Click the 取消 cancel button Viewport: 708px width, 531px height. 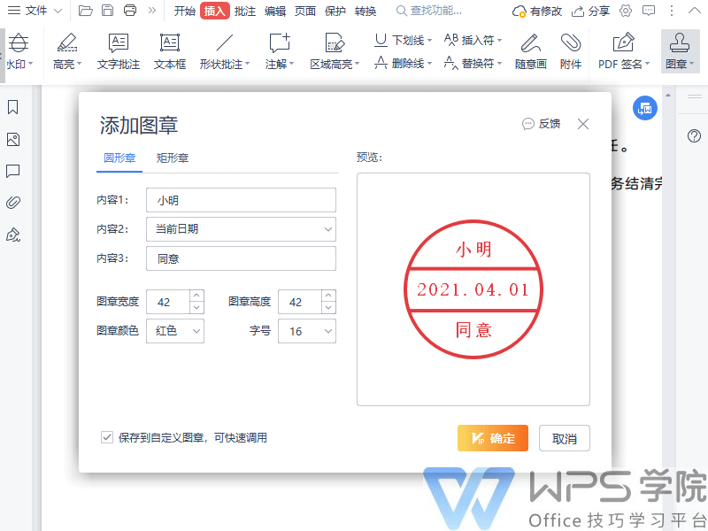pos(565,438)
